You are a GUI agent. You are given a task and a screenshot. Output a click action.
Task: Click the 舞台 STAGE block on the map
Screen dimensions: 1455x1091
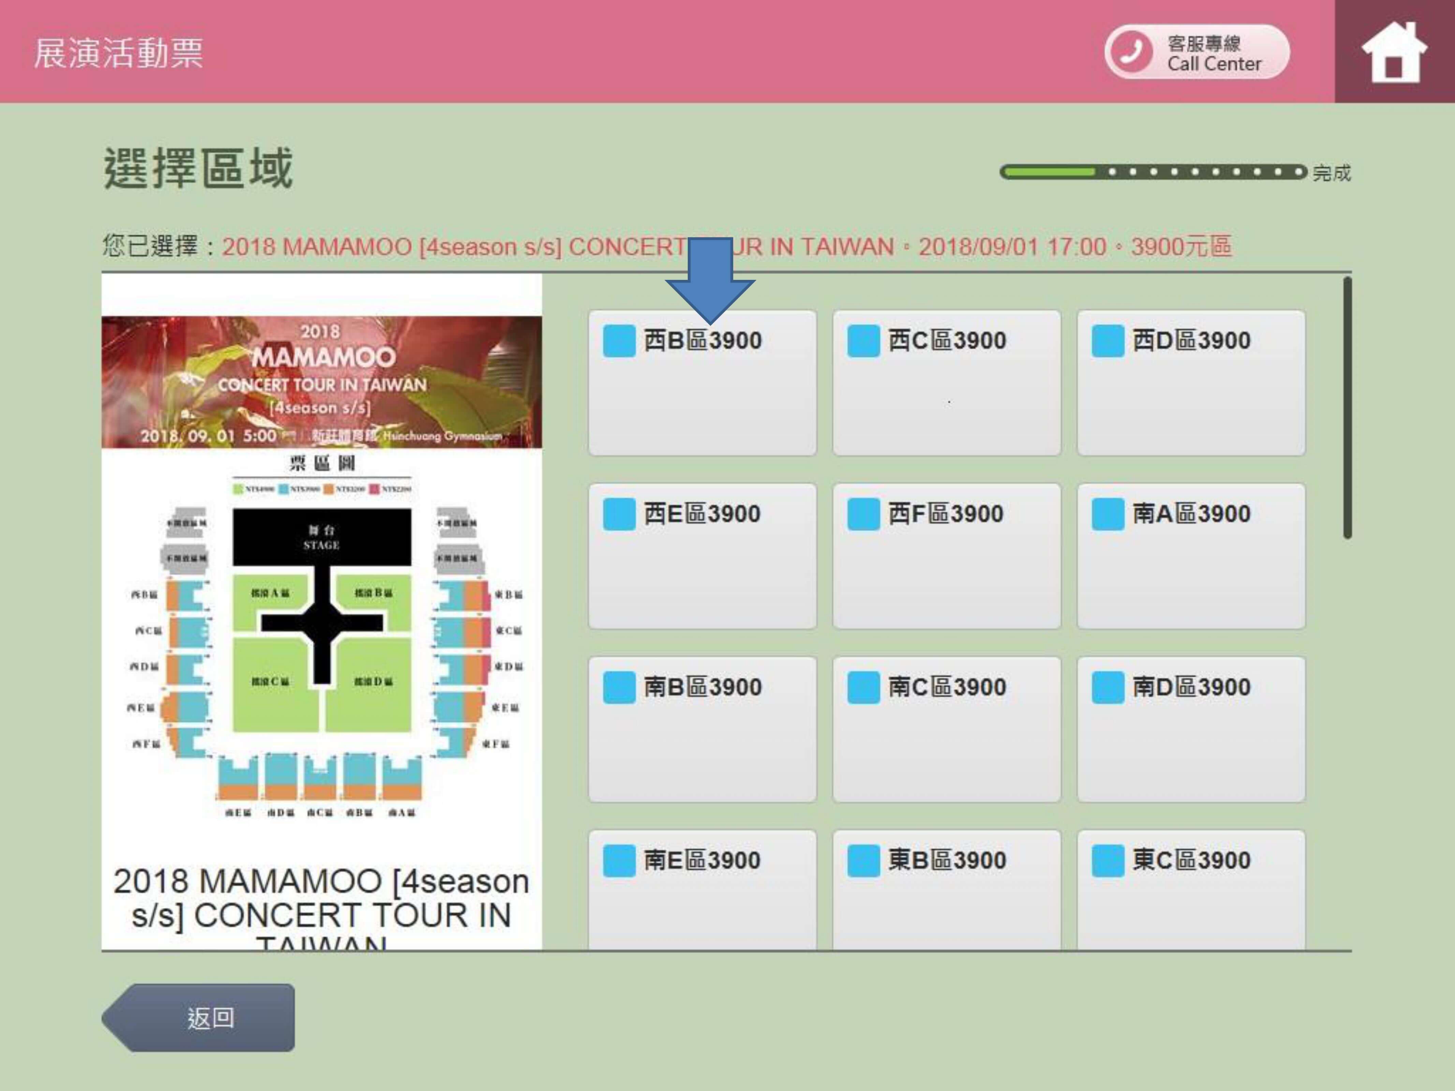(x=322, y=537)
